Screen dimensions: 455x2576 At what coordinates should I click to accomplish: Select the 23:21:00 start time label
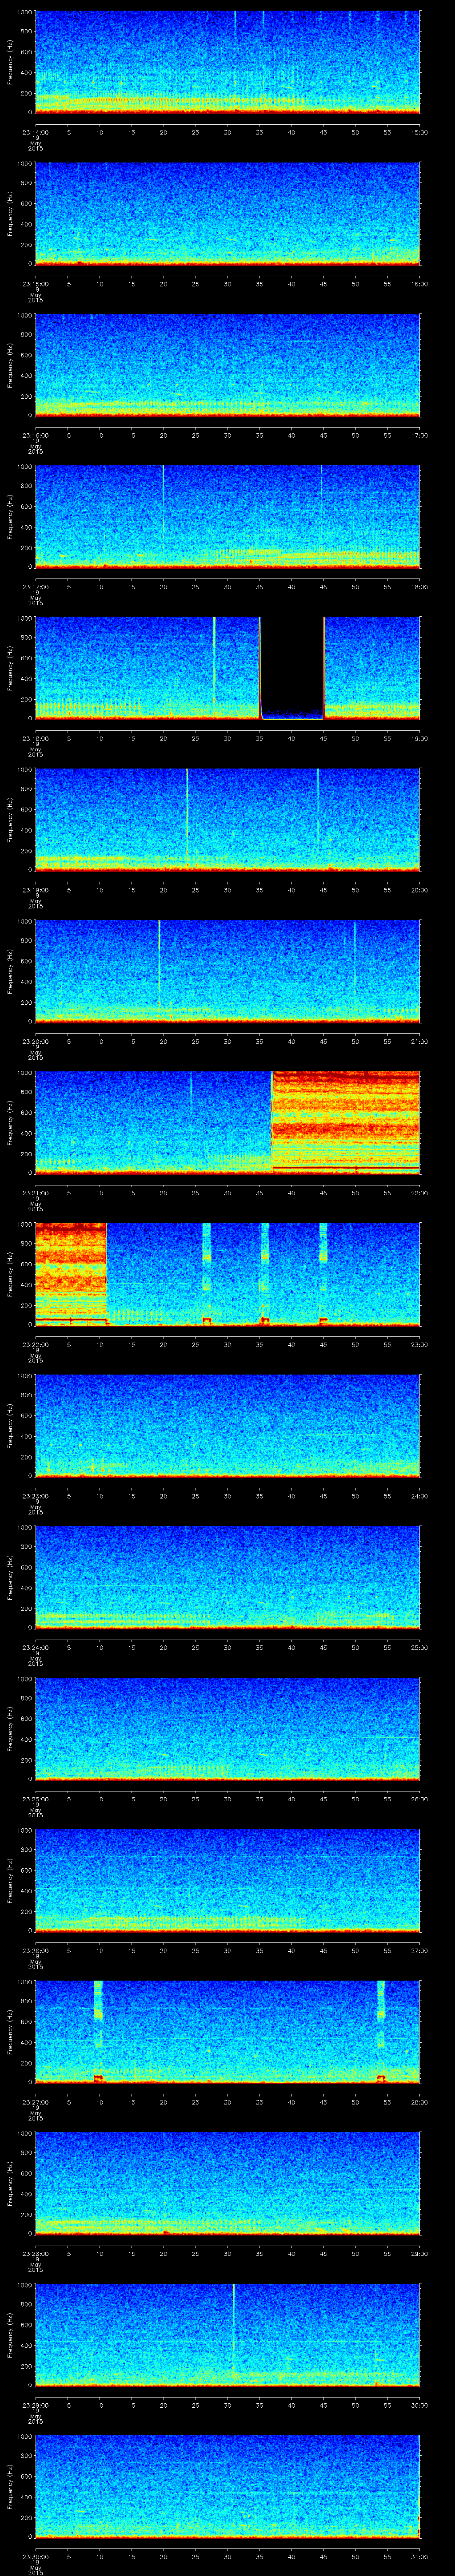[35, 1193]
